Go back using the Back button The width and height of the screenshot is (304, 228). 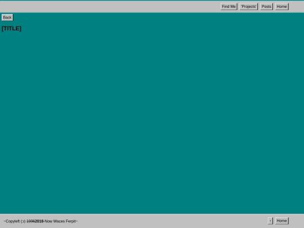pyautogui.click(x=7, y=17)
